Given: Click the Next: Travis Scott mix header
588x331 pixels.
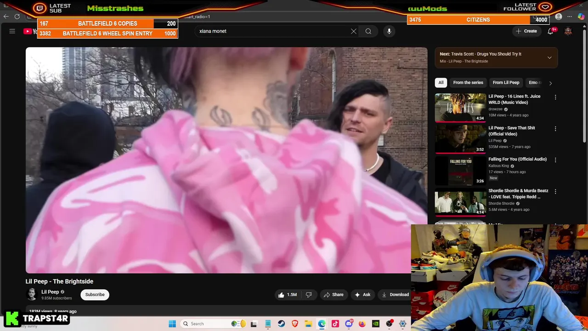Looking at the screenshot, I should (481, 54).
